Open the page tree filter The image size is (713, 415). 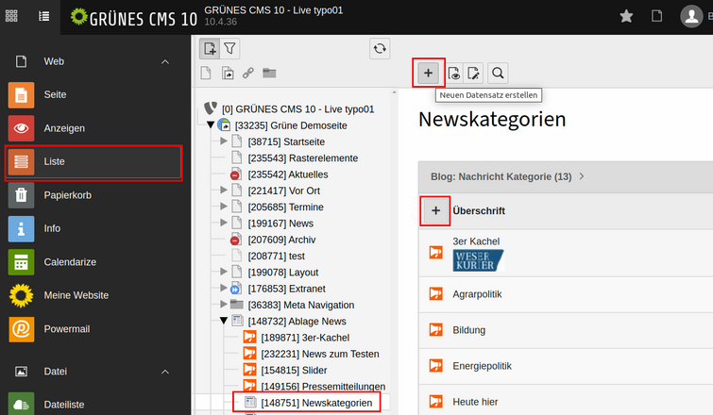point(230,49)
